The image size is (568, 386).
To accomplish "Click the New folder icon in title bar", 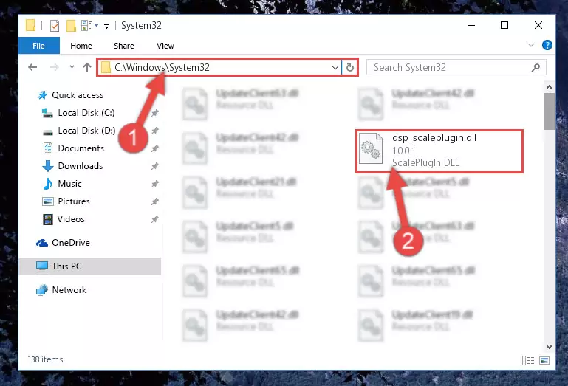I will tap(71, 26).
